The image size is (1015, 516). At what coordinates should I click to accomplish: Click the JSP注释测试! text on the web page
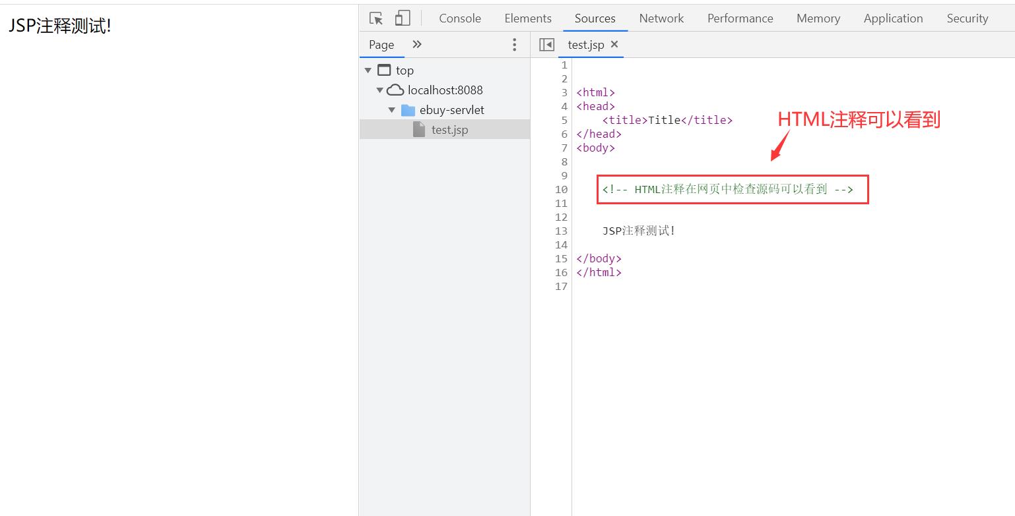[59, 26]
